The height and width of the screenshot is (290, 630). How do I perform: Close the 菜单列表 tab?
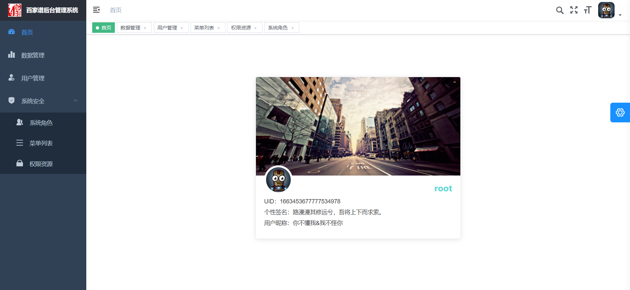tap(219, 28)
